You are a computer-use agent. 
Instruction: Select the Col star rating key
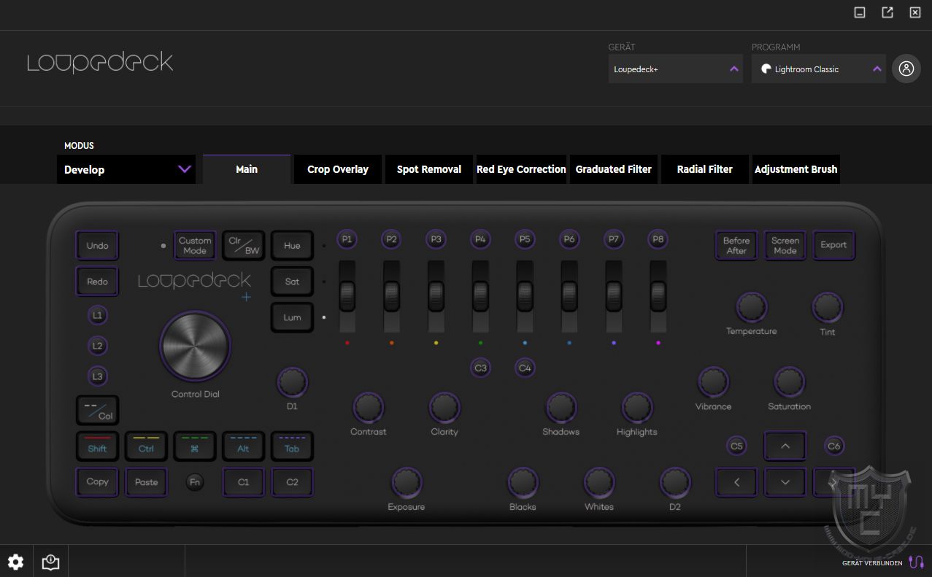97,411
